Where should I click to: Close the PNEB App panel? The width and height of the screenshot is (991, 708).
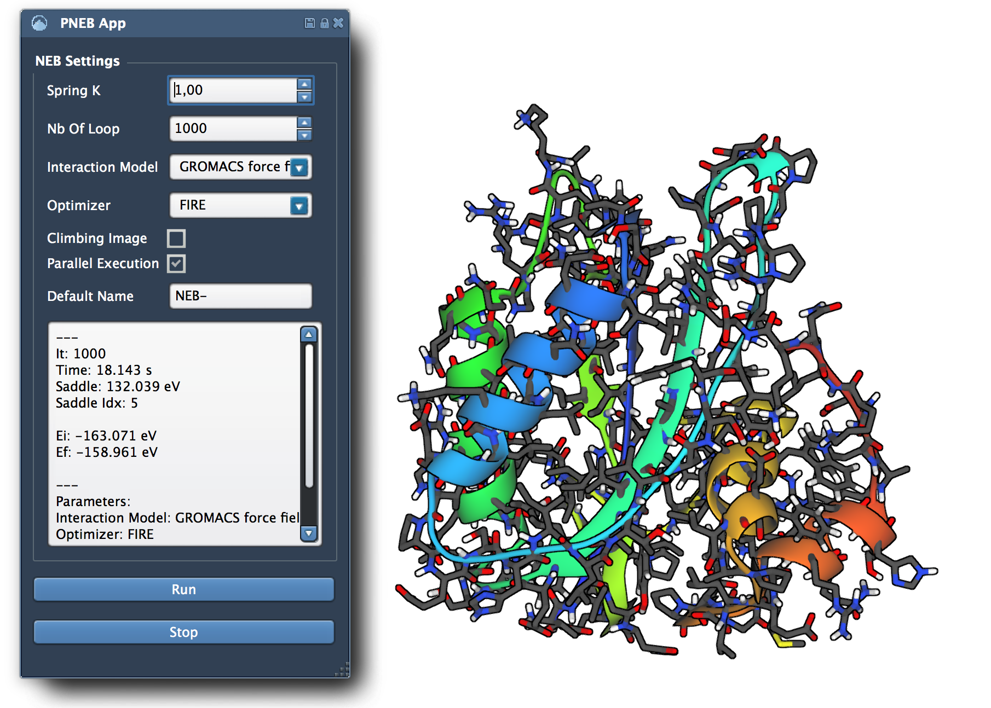click(x=338, y=23)
